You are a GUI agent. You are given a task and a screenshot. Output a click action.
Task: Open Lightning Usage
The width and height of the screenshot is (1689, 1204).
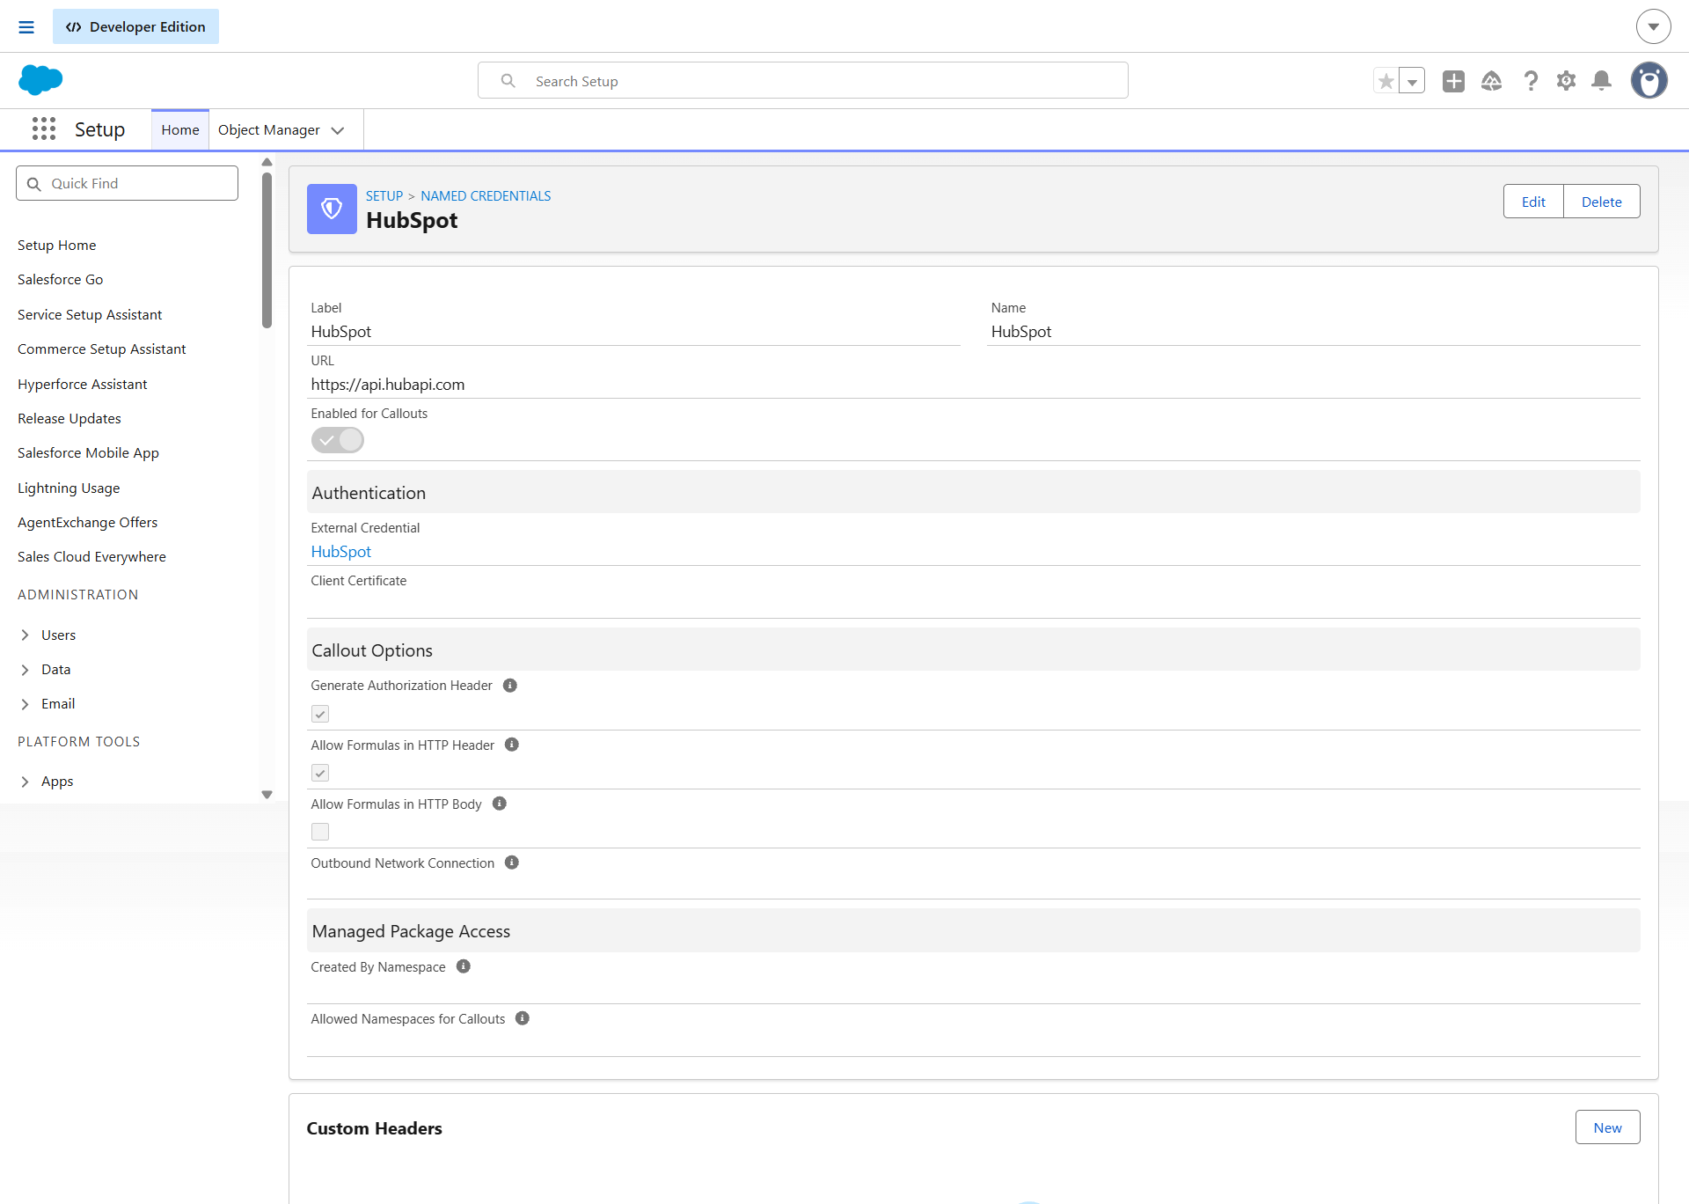tap(69, 488)
